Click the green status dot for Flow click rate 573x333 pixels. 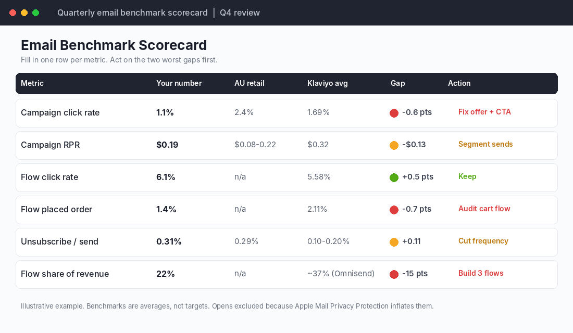point(394,178)
